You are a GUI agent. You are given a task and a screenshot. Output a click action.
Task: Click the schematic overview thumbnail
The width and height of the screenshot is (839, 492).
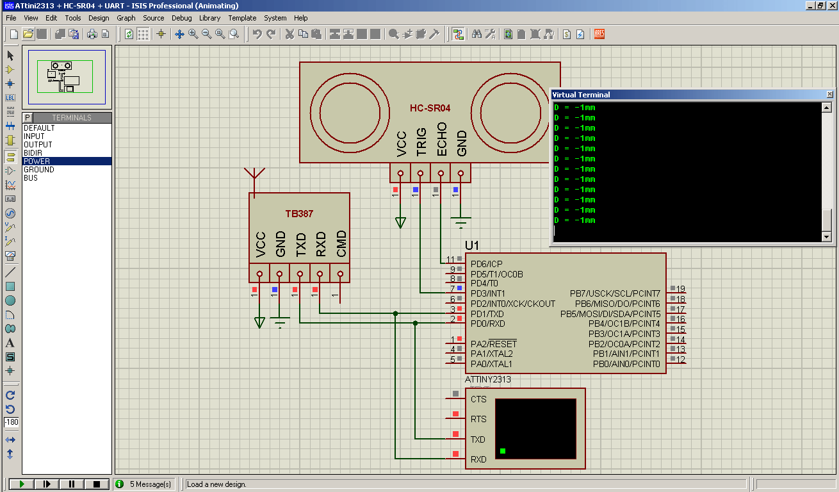[x=67, y=77]
